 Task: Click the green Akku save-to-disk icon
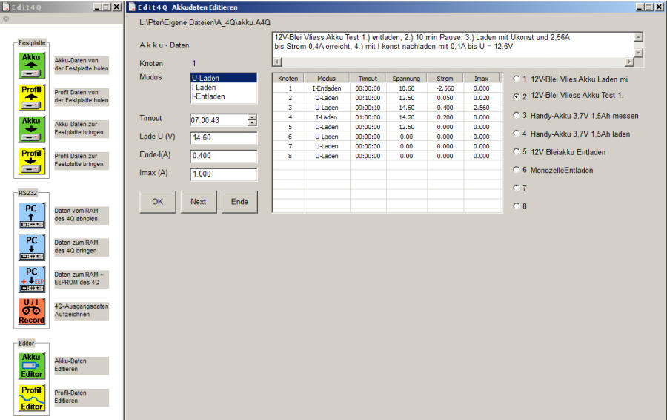tap(31, 129)
